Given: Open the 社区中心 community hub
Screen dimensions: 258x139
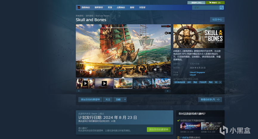Looking at the screenshot, I should [x=217, y=20].
